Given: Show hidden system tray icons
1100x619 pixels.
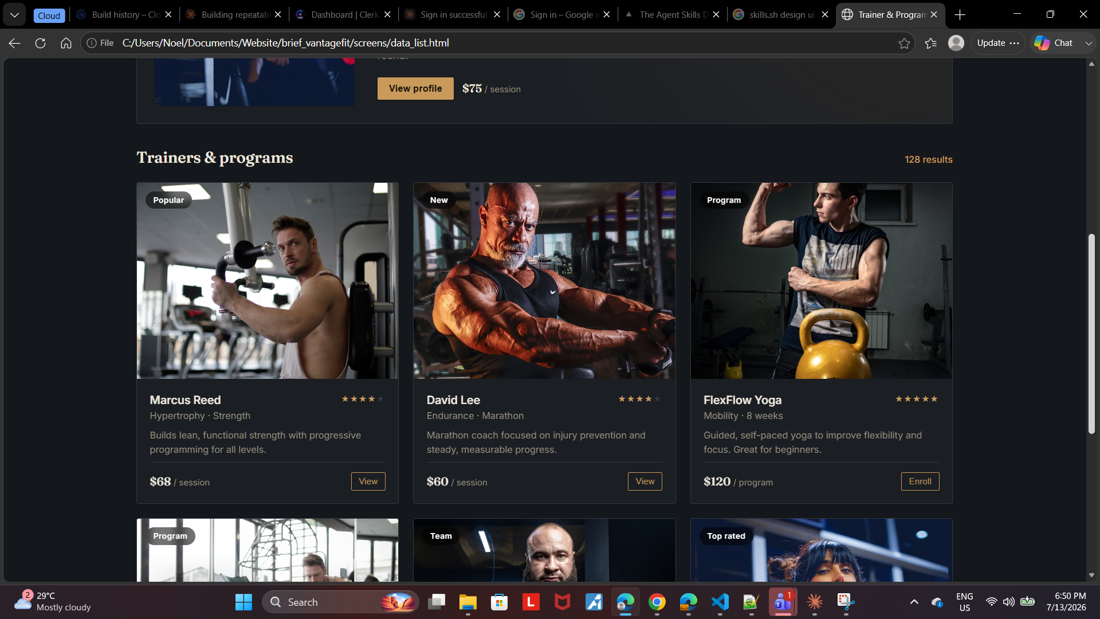Looking at the screenshot, I should coord(914,602).
